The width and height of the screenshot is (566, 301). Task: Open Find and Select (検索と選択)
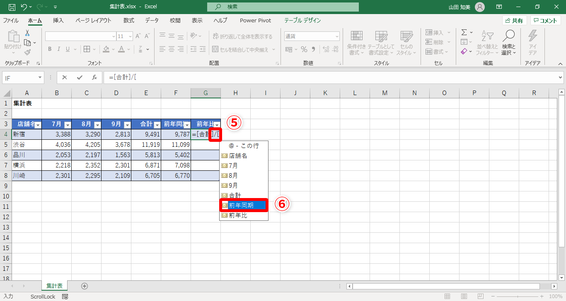coord(508,43)
